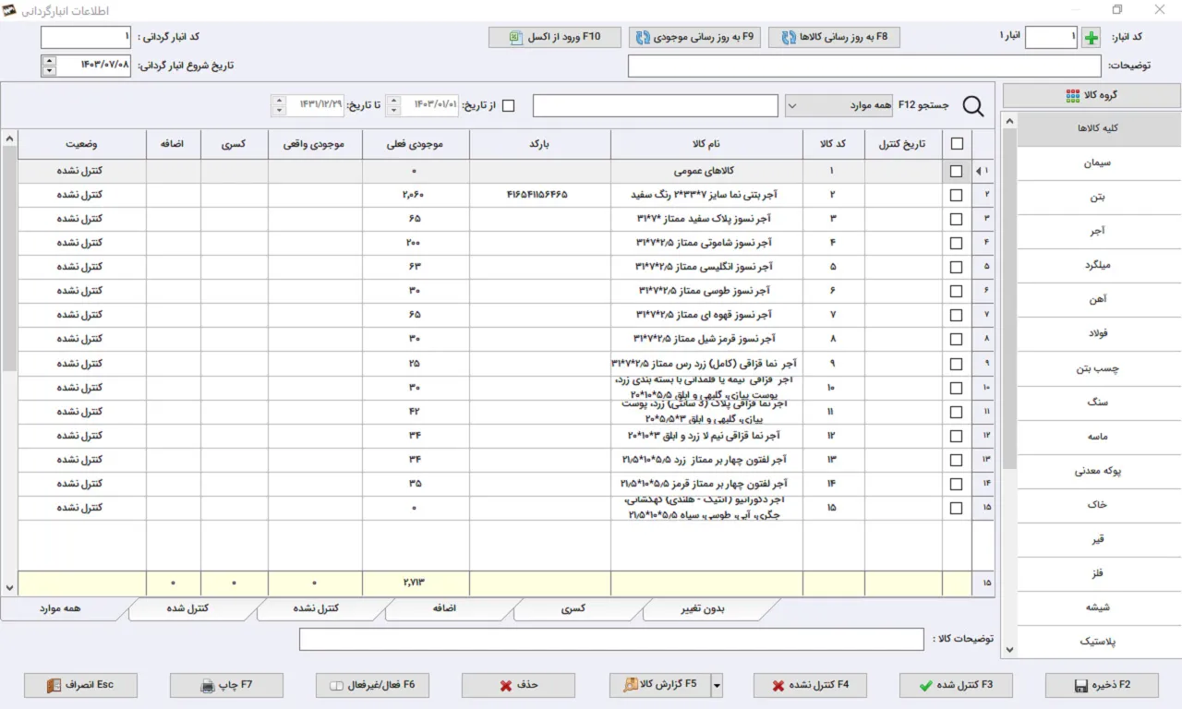
Task: Enable the از تاریخ date filter checkbox
Action: coord(509,106)
